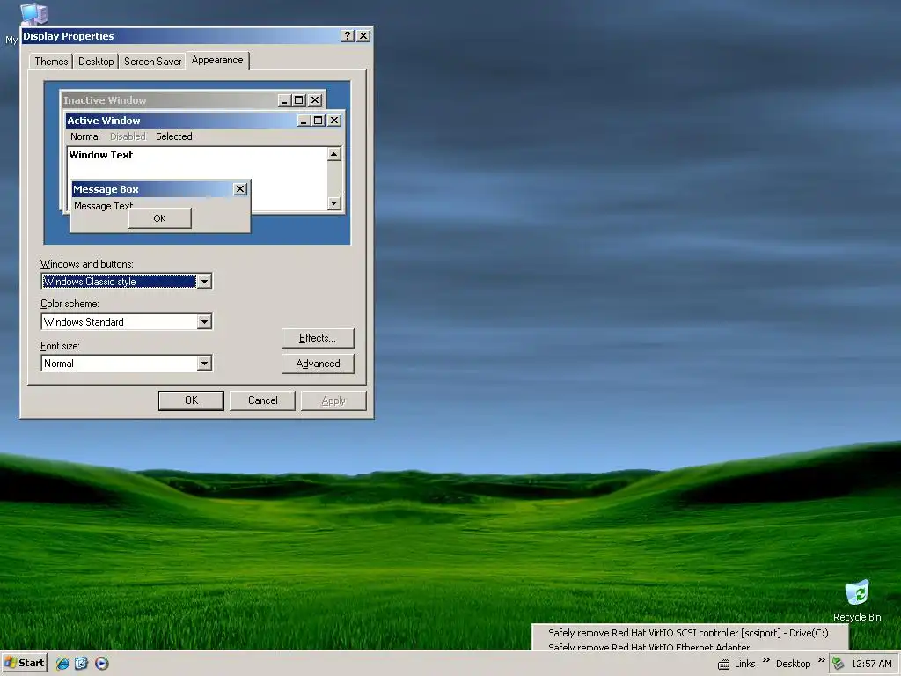Open Internet Explorer from Quick Launch

pyautogui.click(x=62, y=664)
